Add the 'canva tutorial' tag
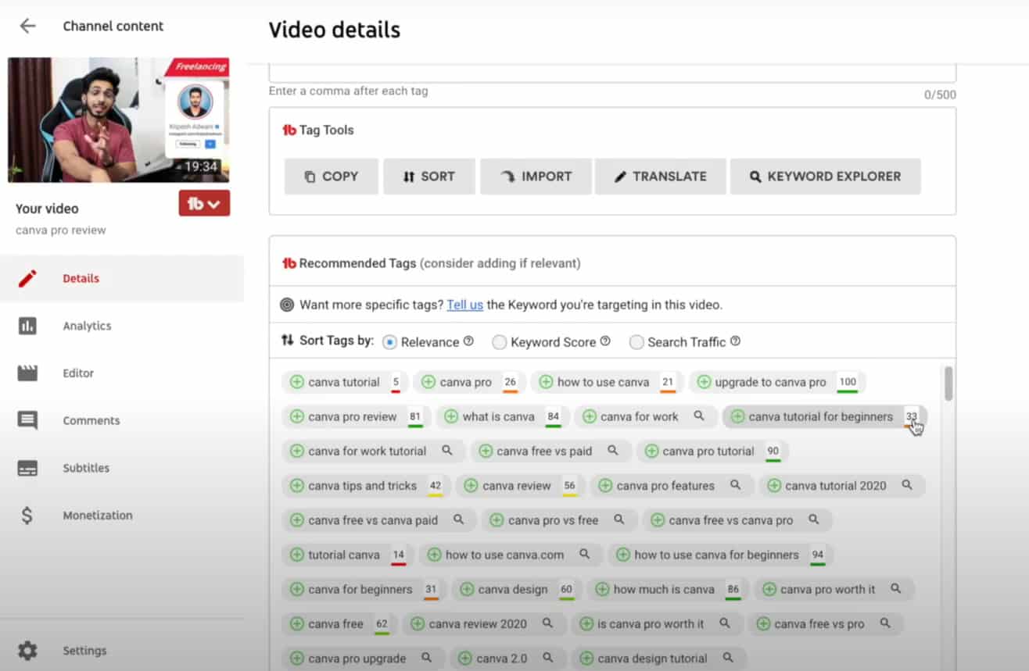 (297, 382)
